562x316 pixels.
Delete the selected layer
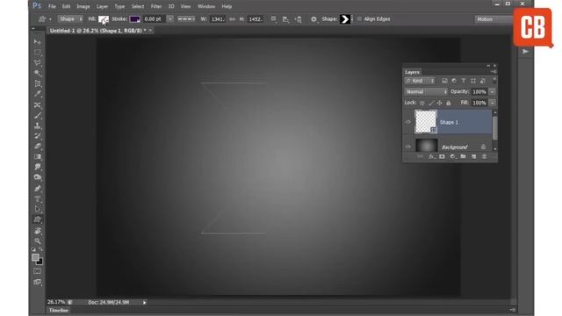click(x=484, y=156)
